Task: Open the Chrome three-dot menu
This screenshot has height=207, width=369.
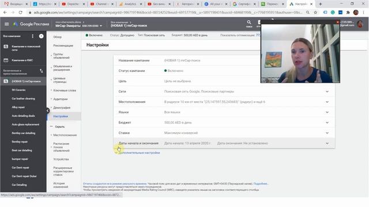Action: [363, 13]
